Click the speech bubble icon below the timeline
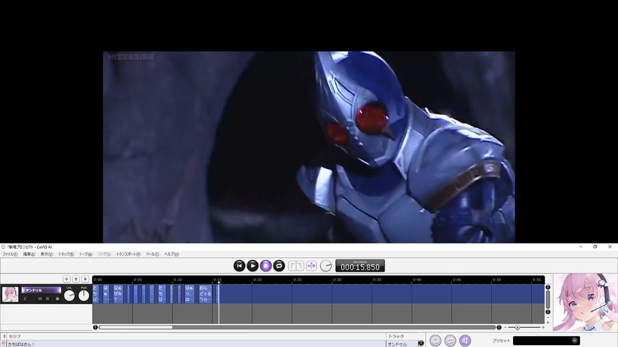 pyautogui.click(x=436, y=341)
